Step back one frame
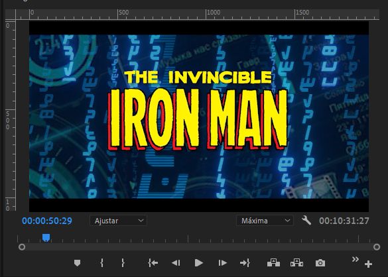This screenshot has width=388, height=277. pyautogui.click(x=176, y=263)
